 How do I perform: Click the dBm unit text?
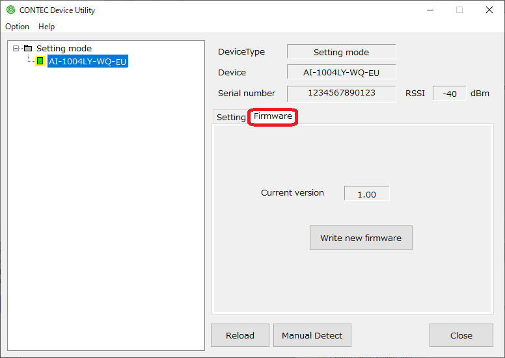(x=480, y=94)
